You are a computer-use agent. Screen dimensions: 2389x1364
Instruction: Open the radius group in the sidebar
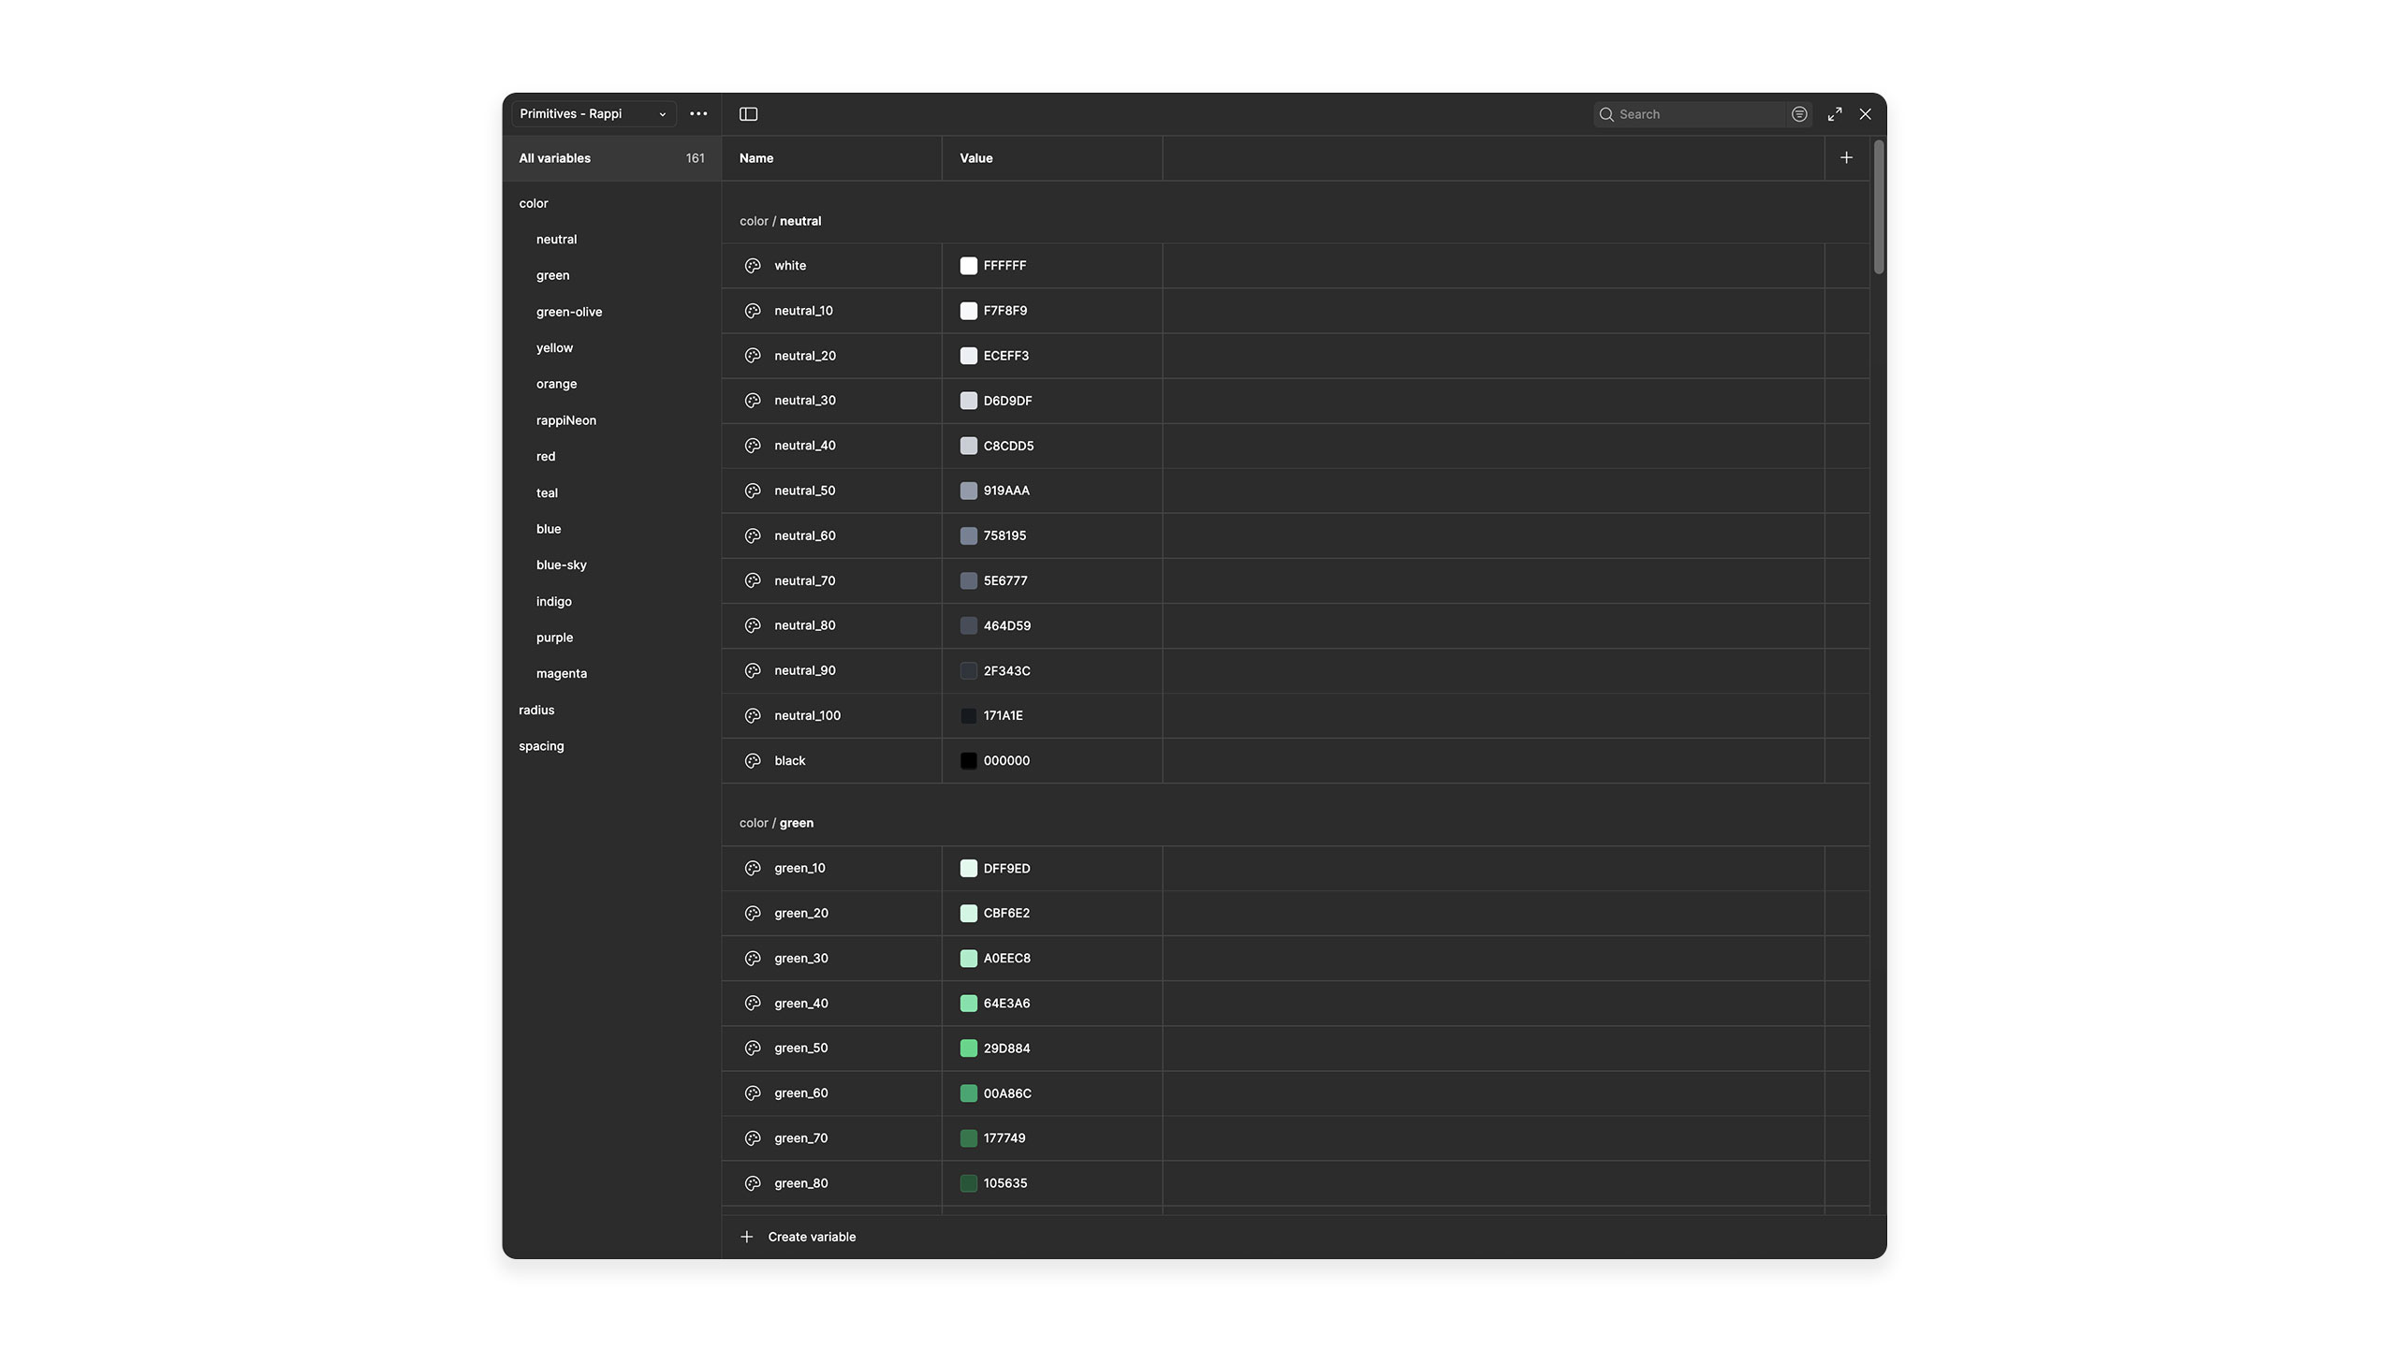tap(535, 711)
